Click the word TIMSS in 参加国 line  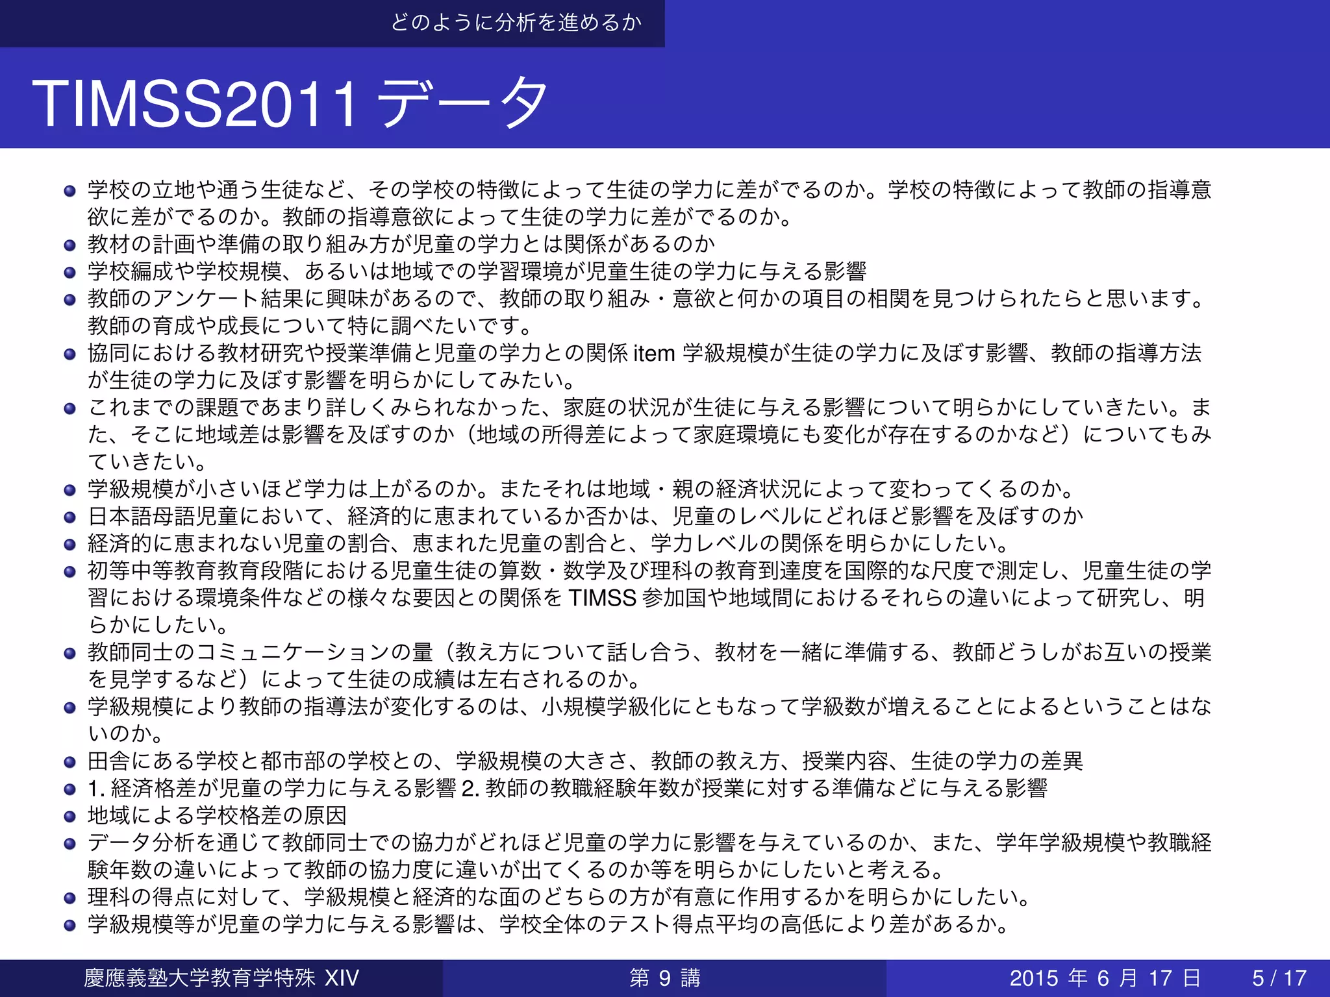click(602, 597)
